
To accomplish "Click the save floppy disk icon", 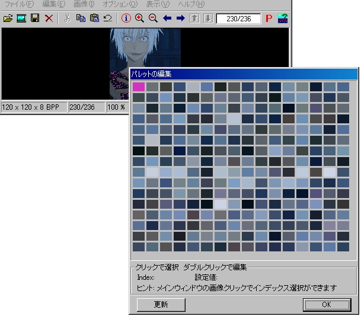I will coord(35,18).
